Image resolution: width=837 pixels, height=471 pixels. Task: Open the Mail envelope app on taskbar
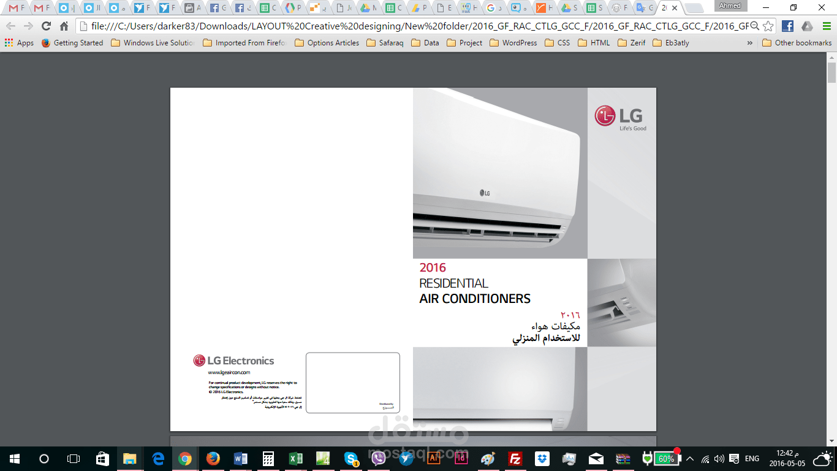596,459
